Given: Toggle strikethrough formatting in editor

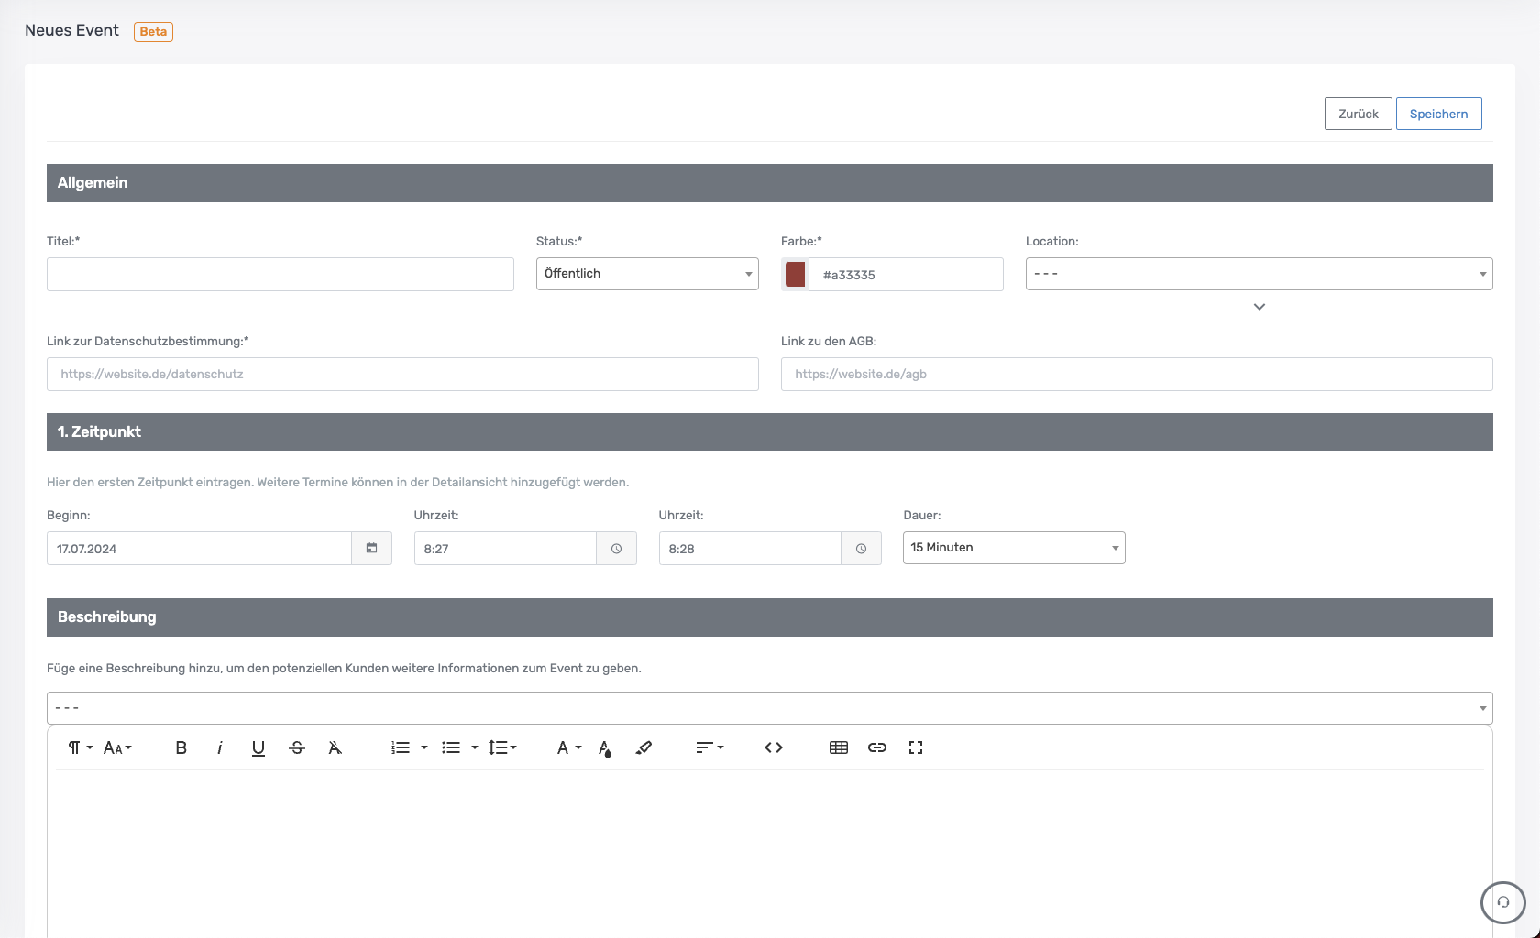Looking at the screenshot, I should click(x=297, y=747).
